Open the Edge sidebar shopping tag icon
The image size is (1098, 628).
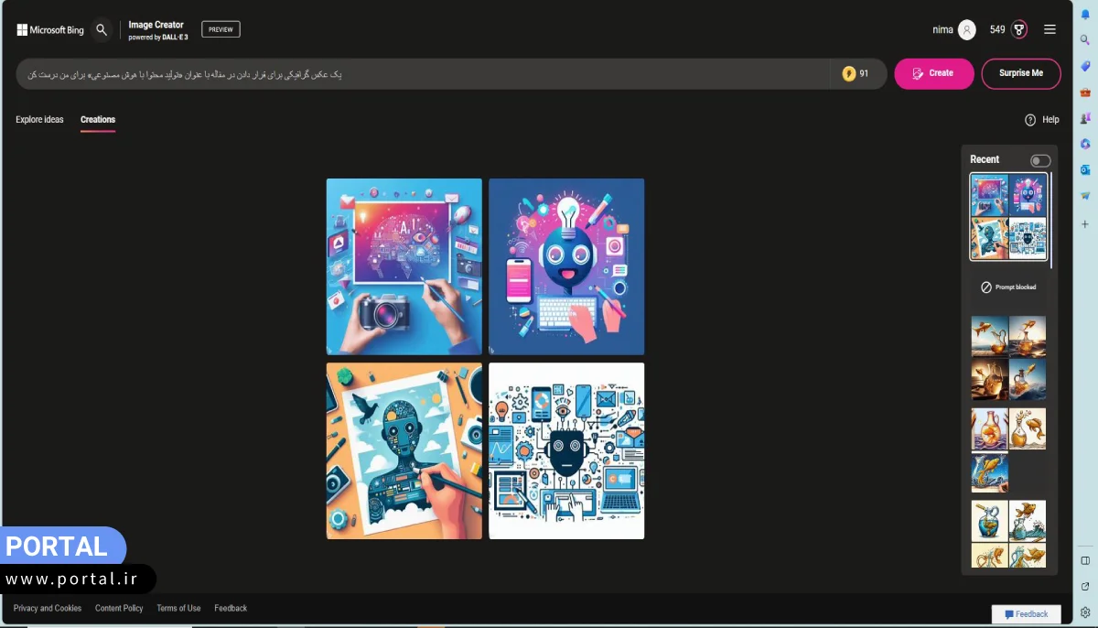[1085, 66]
